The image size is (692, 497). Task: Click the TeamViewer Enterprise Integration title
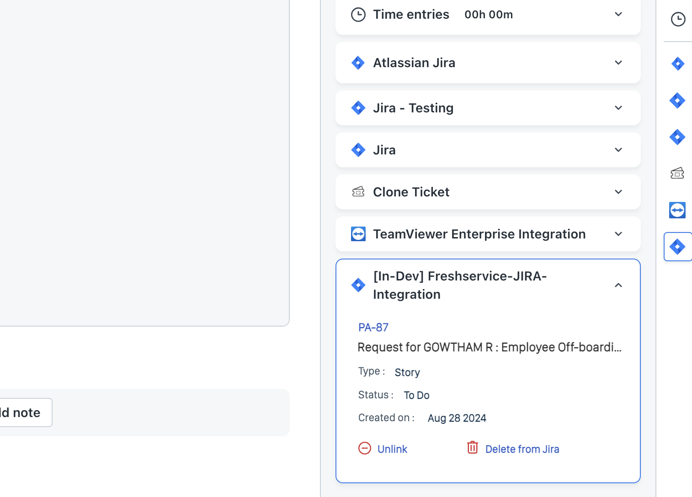479,234
